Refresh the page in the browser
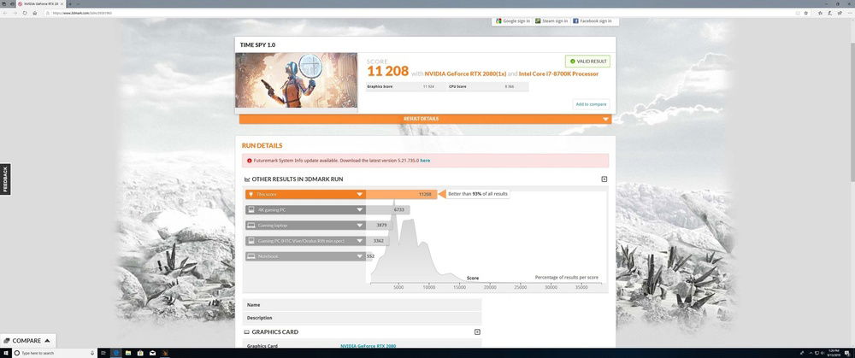Image resolution: width=855 pixels, height=358 pixels. pos(24,13)
